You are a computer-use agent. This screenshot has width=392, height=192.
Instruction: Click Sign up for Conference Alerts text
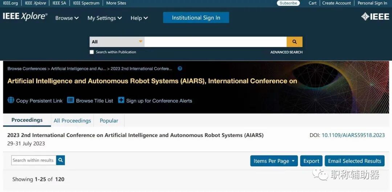point(159,101)
